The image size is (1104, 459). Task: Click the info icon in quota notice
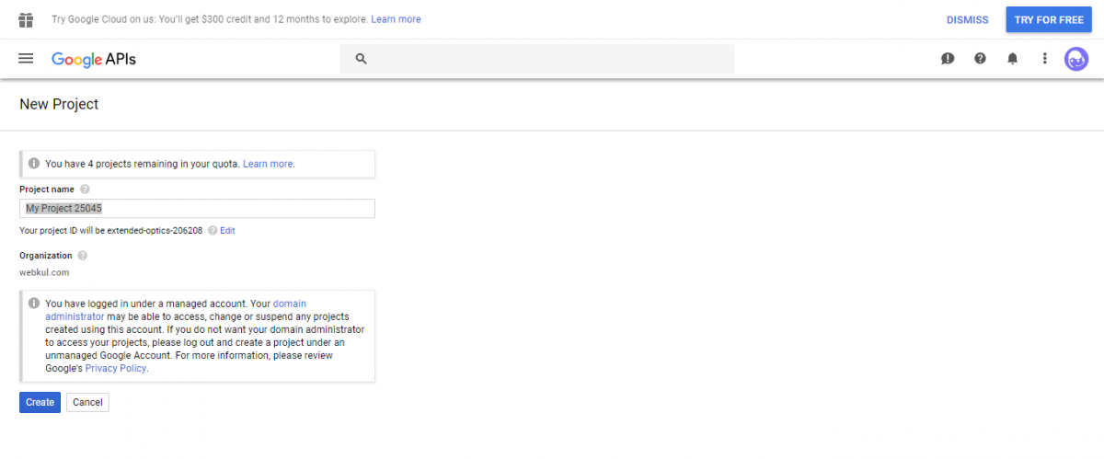click(34, 164)
